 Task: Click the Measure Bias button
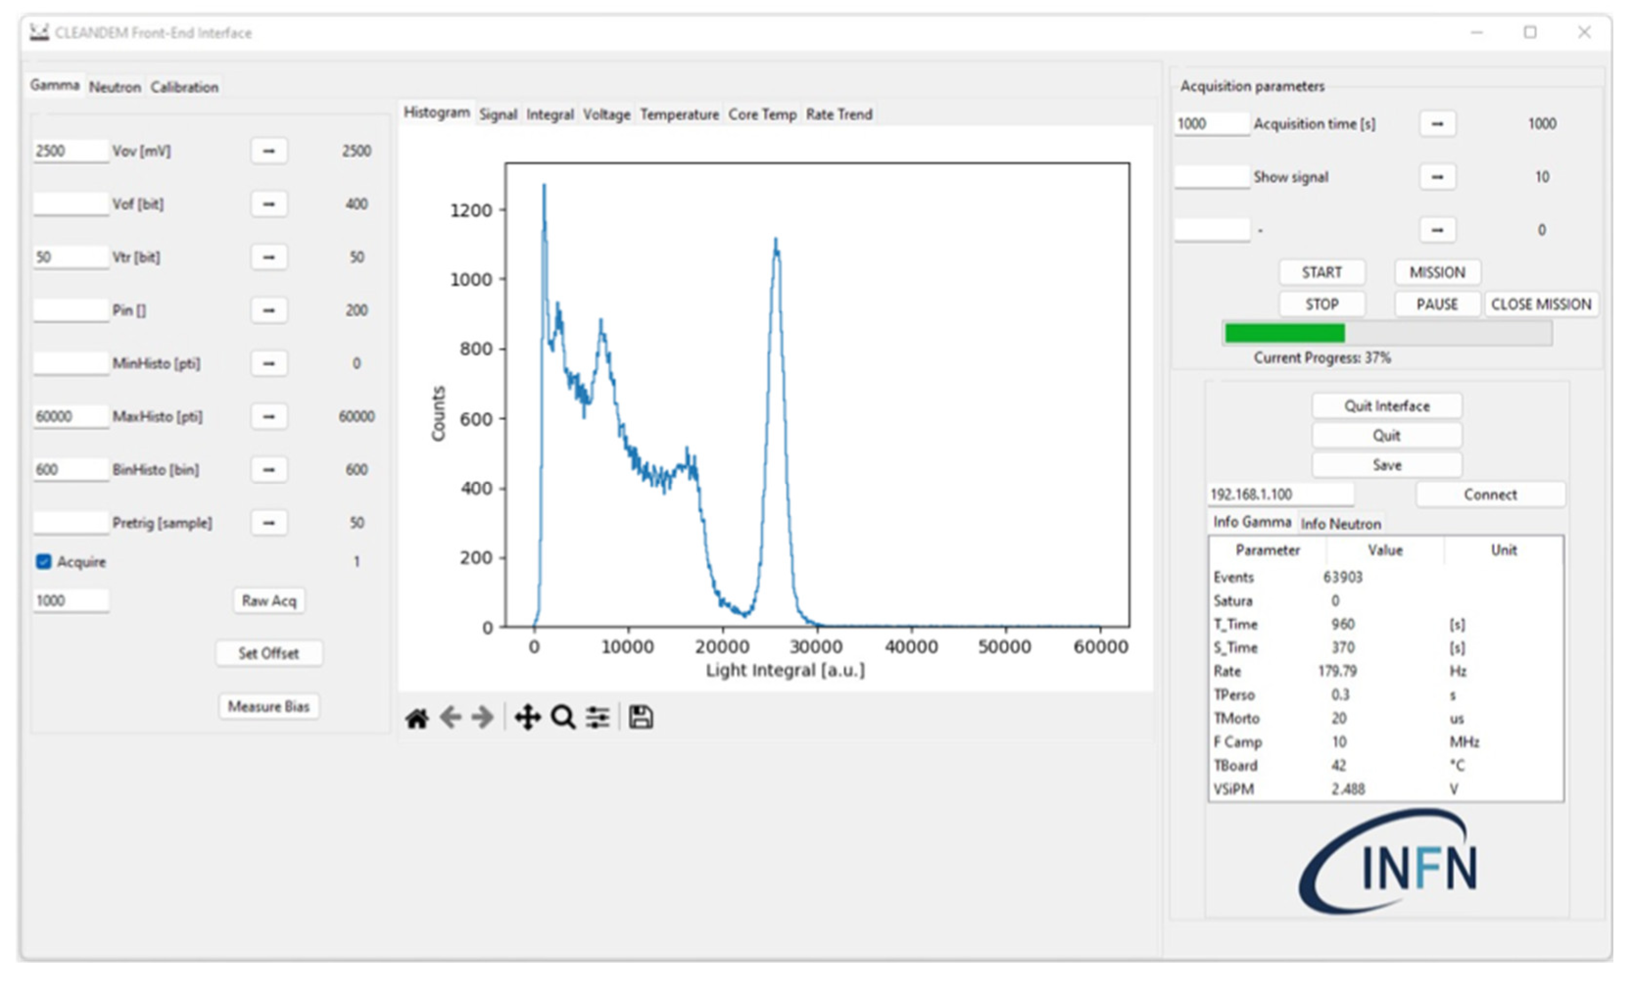pos(268,707)
